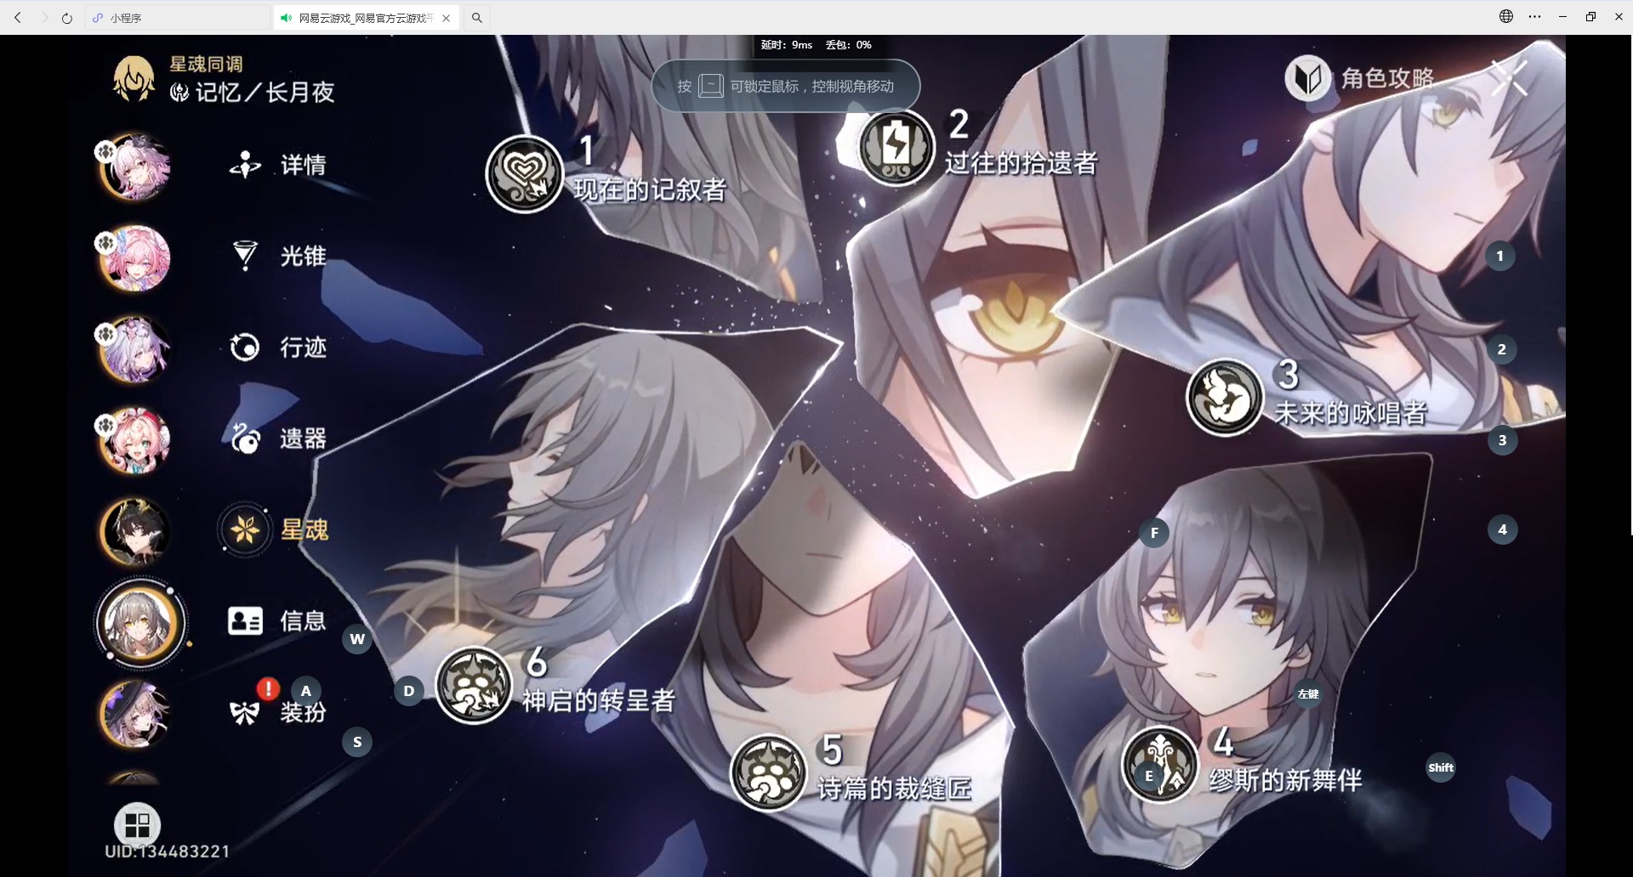Go to the 详情 details page
The image size is (1633, 877).
coord(278,165)
